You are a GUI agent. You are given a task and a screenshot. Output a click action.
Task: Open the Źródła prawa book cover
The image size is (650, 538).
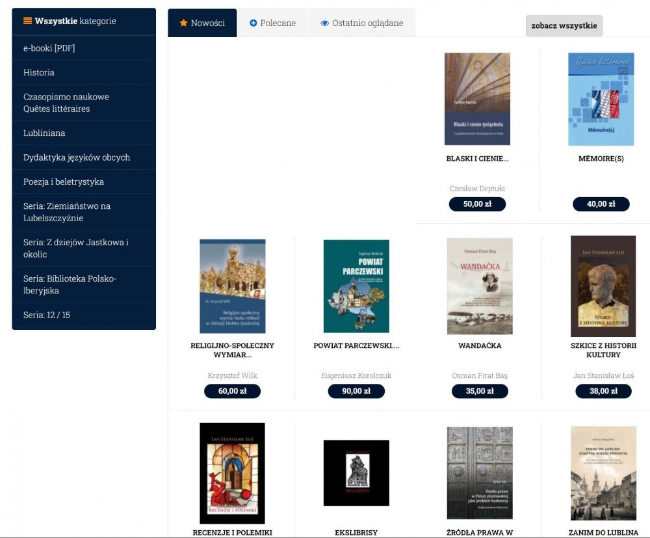point(480,473)
